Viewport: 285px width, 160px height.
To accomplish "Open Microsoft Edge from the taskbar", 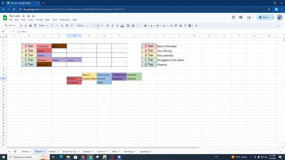I will pos(61,157).
